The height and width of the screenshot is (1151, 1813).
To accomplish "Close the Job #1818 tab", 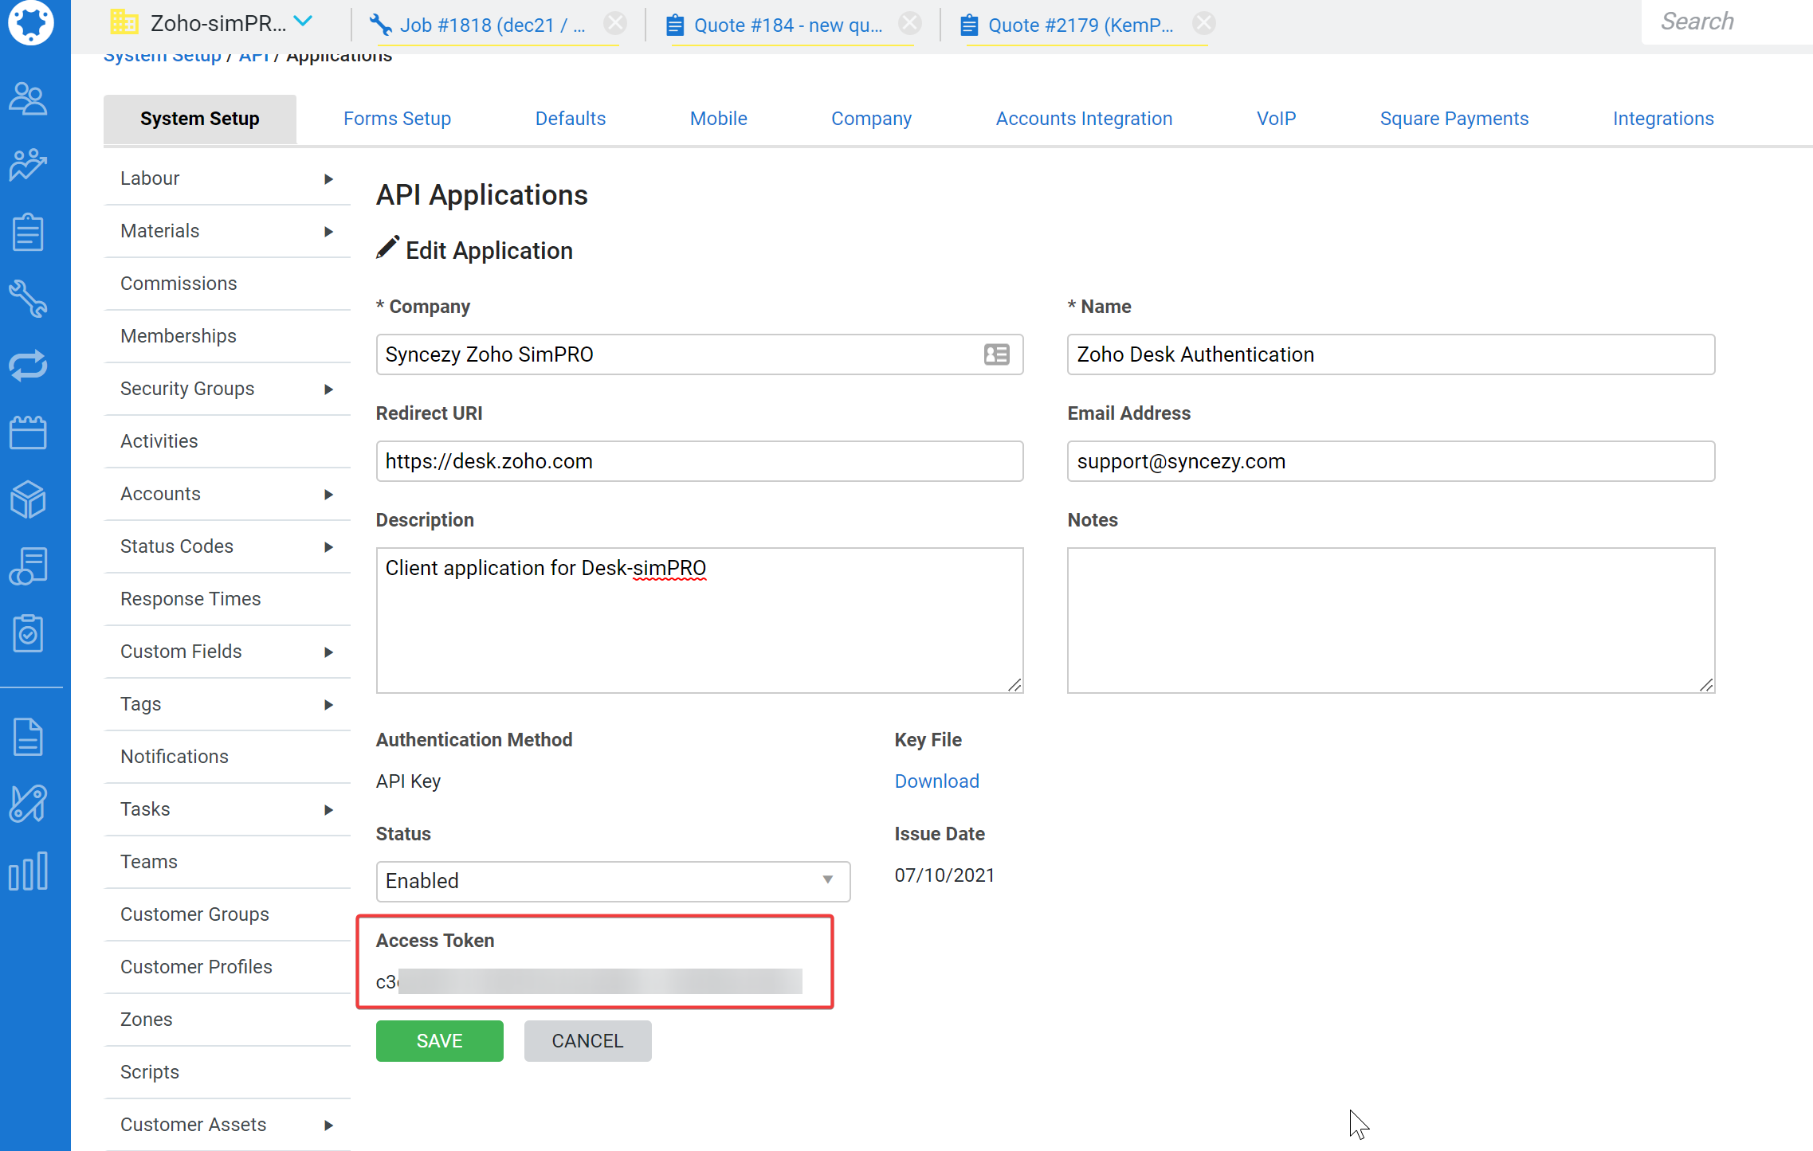I will pos(614,23).
